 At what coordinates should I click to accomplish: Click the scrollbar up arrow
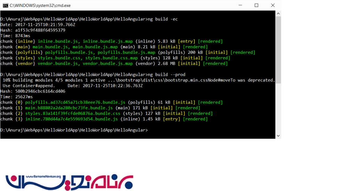[x=278, y=13]
